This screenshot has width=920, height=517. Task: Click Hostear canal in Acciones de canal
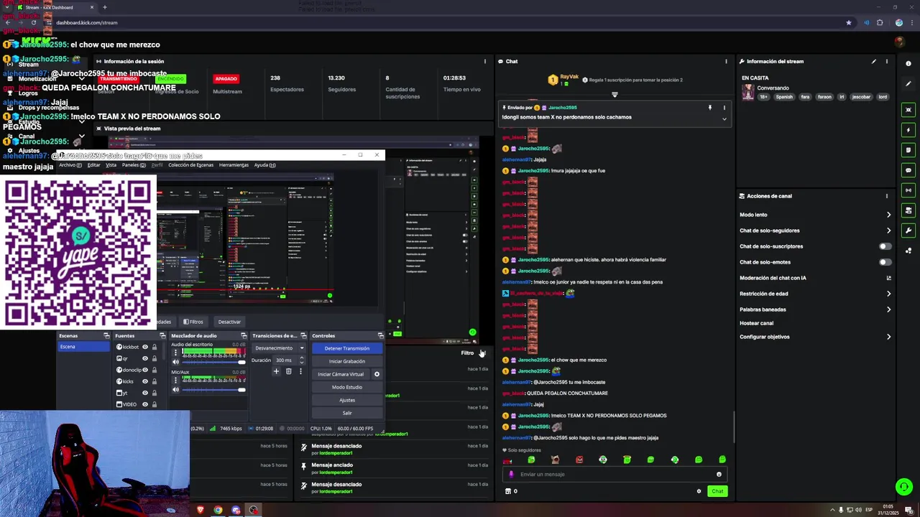(756, 323)
